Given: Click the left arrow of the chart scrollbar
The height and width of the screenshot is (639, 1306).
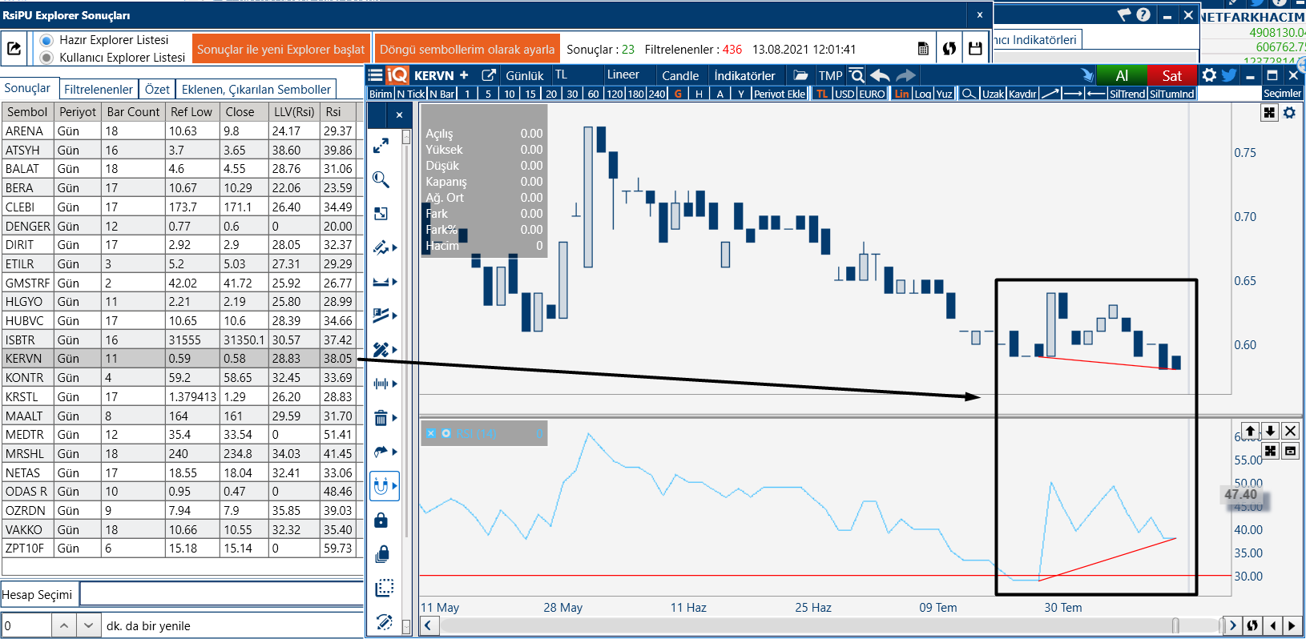Looking at the screenshot, I should [428, 625].
